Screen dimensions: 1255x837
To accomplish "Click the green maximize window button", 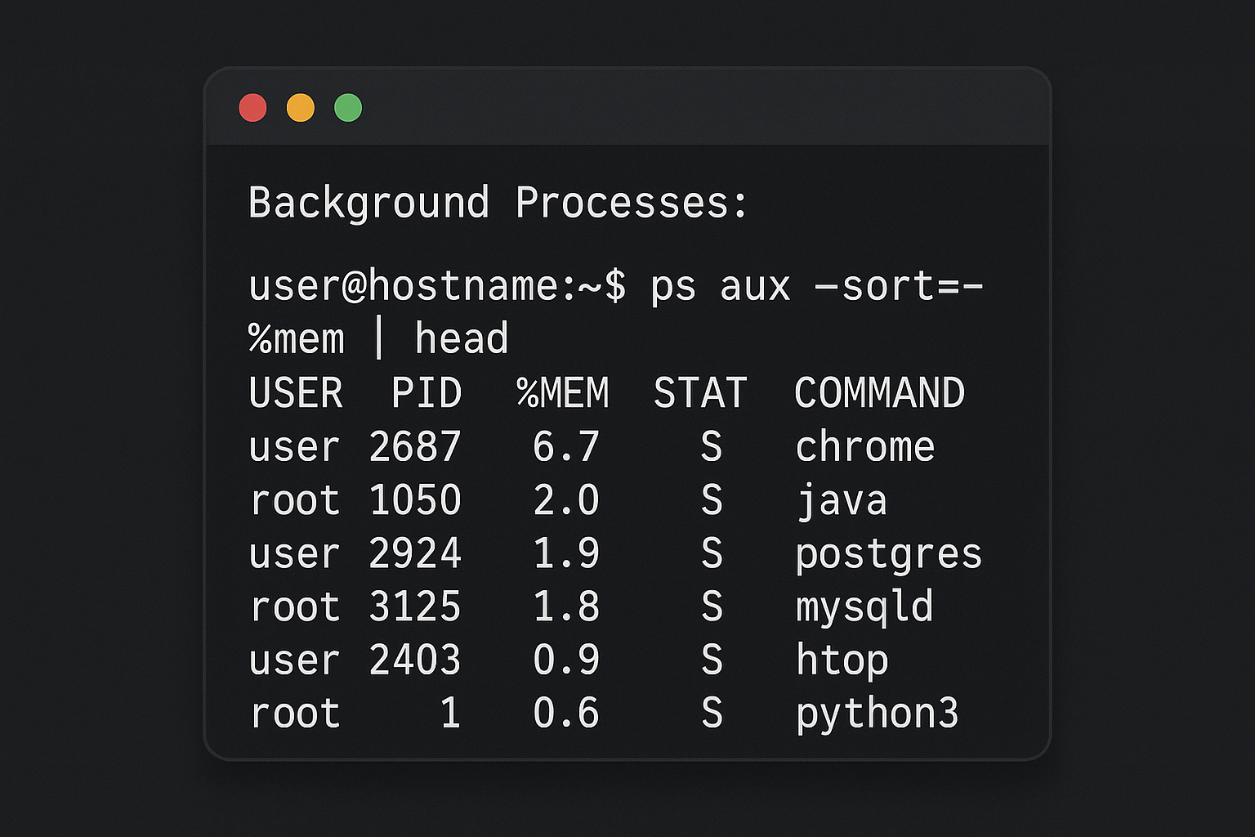I will (348, 108).
